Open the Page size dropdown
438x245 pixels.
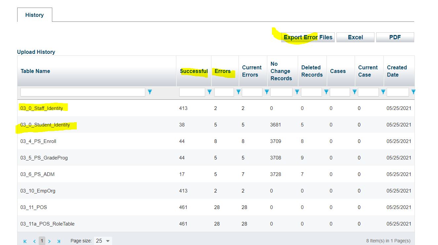pos(103,241)
